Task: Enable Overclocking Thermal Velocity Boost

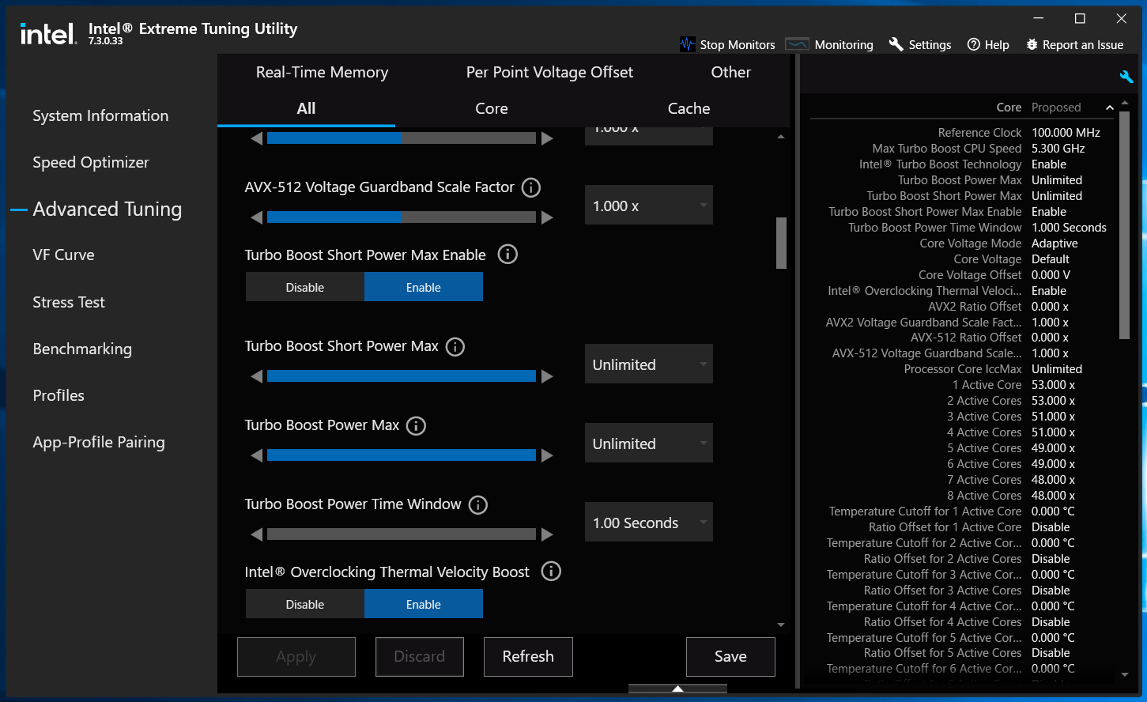Action: point(424,604)
